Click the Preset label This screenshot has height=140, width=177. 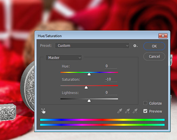46,46
